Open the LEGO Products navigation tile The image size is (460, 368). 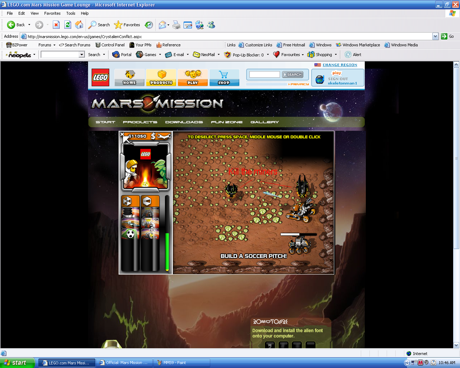coord(161,78)
